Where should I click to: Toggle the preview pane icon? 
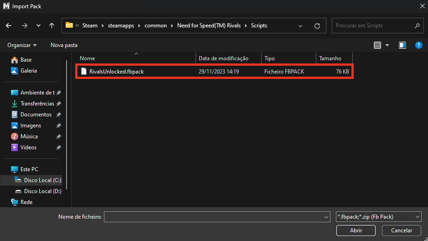click(x=402, y=45)
